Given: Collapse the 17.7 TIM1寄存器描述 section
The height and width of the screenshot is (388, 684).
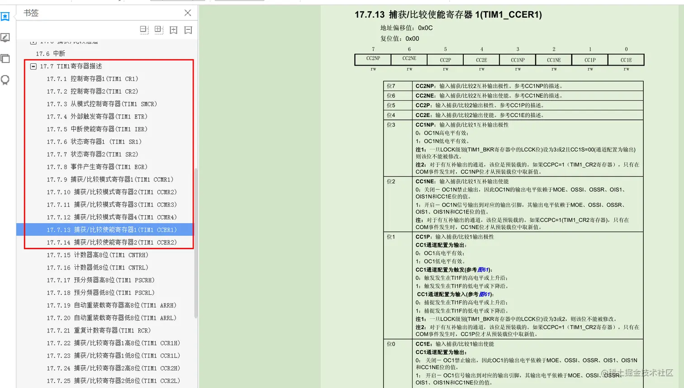Looking at the screenshot, I should (x=33, y=66).
